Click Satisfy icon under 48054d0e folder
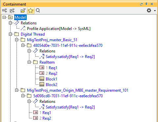 click(x=42, y=57)
